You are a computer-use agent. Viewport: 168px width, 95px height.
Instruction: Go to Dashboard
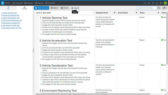[18, 3]
